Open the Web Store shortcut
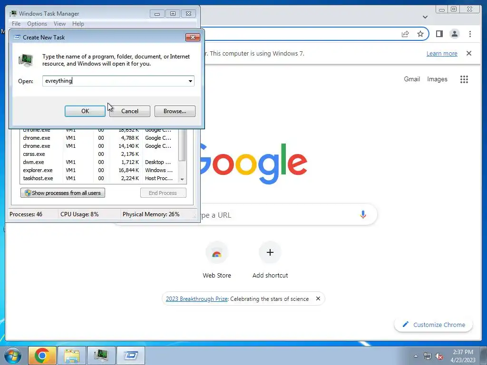This screenshot has height=365, width=487. 217,260
